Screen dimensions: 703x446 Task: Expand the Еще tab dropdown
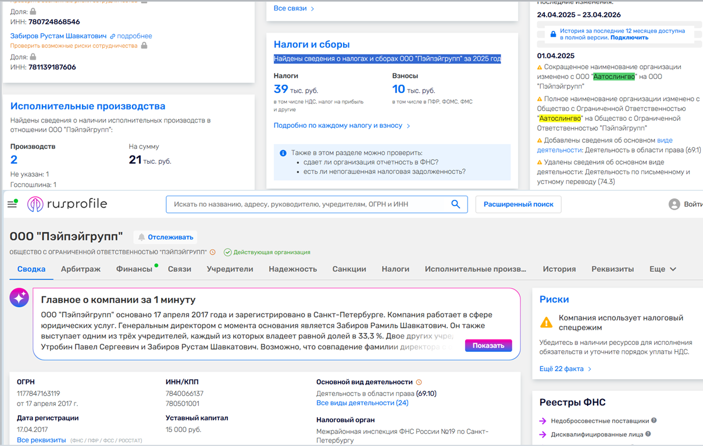coord(663,269)
